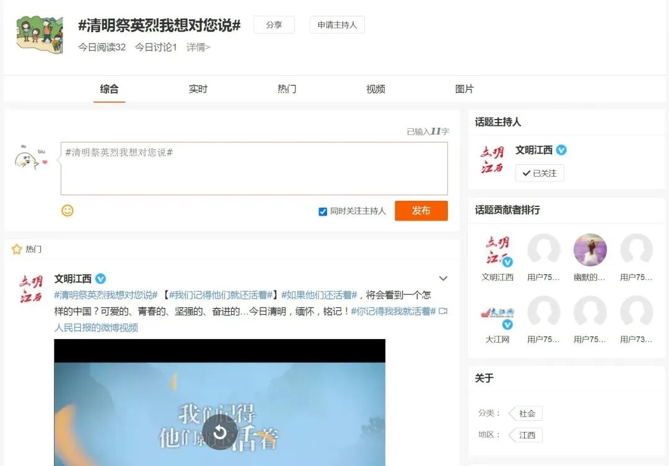Image resolution: width=669 pixels, height=466 pixels.
Task: Uncheck the 同时关注主持人 checkbox
Action: [323, 211]
